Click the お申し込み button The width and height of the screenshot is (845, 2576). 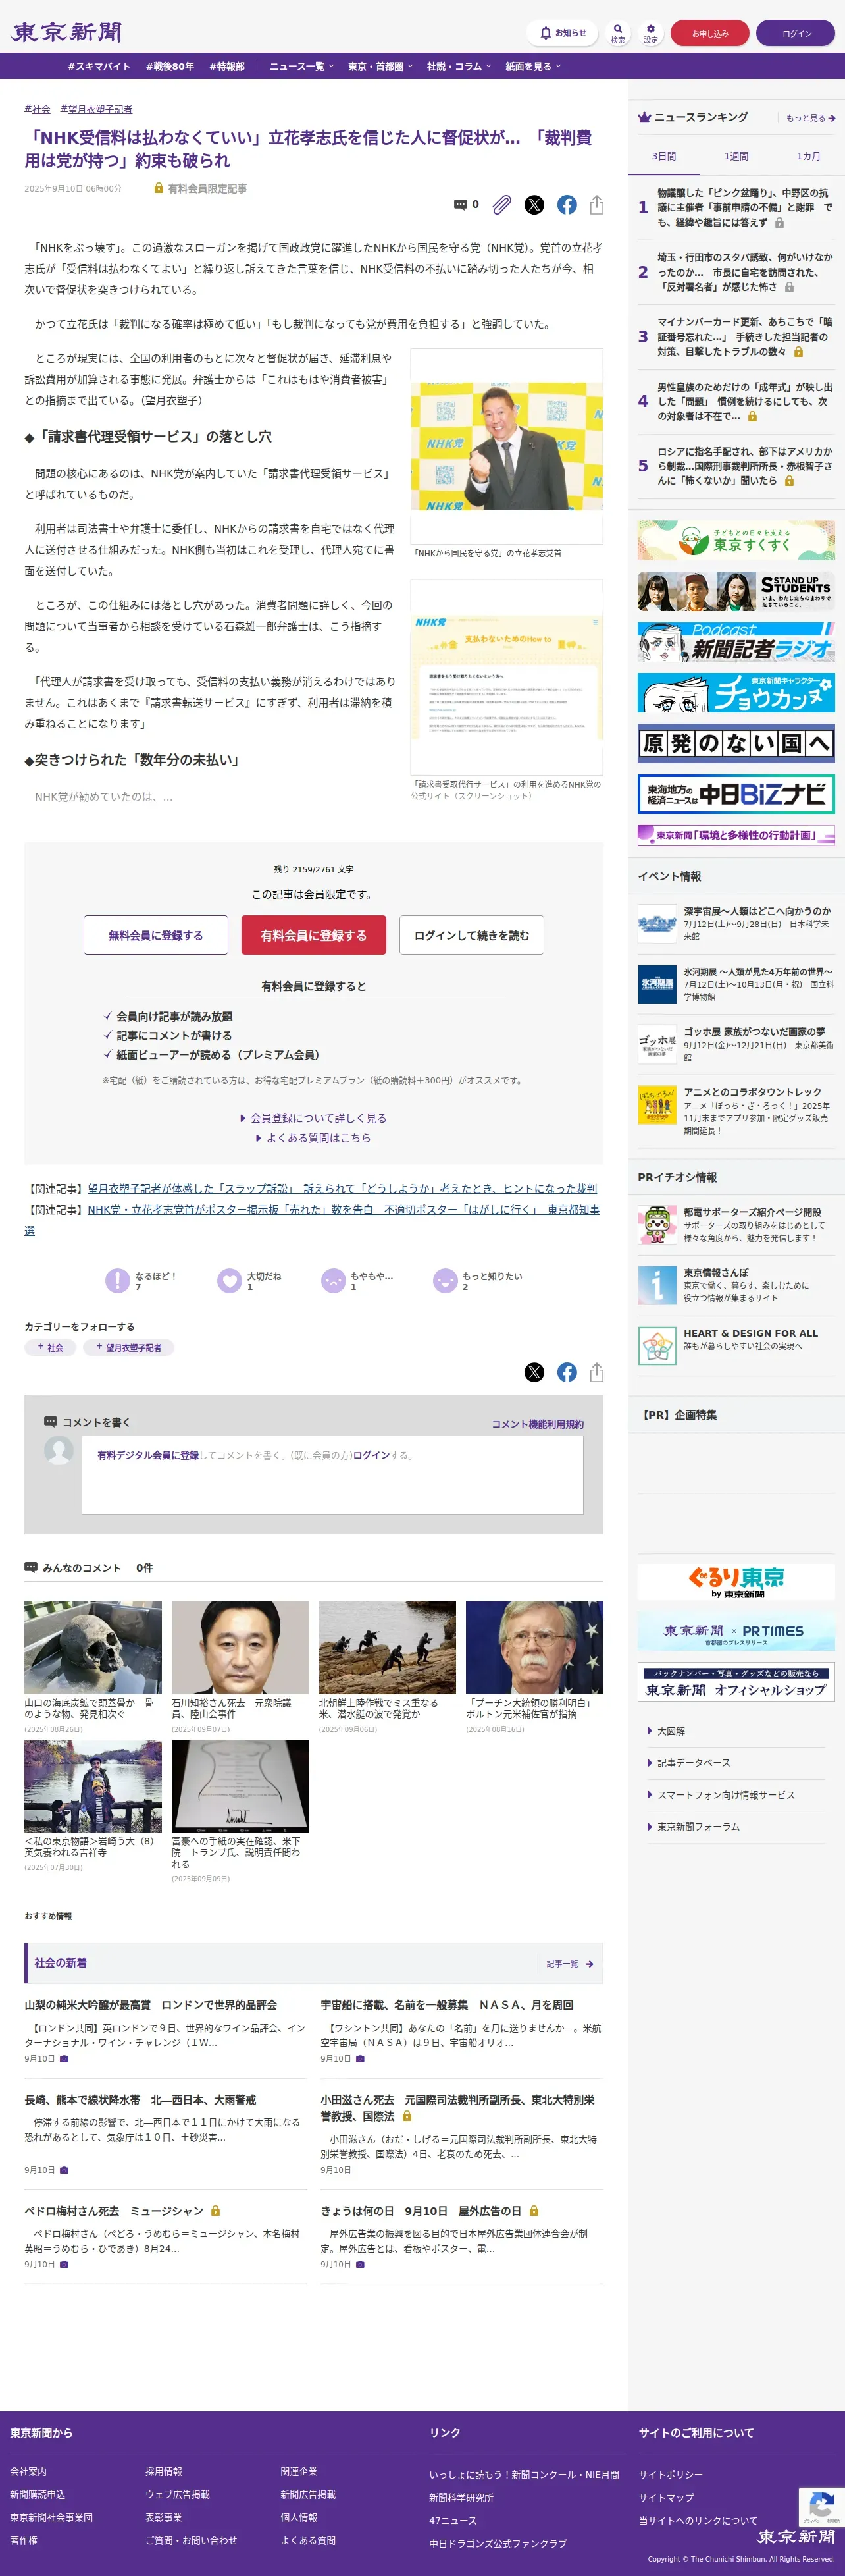point(710,33)
